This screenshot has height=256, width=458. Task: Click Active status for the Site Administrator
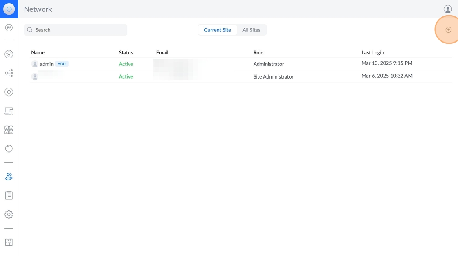126,76
